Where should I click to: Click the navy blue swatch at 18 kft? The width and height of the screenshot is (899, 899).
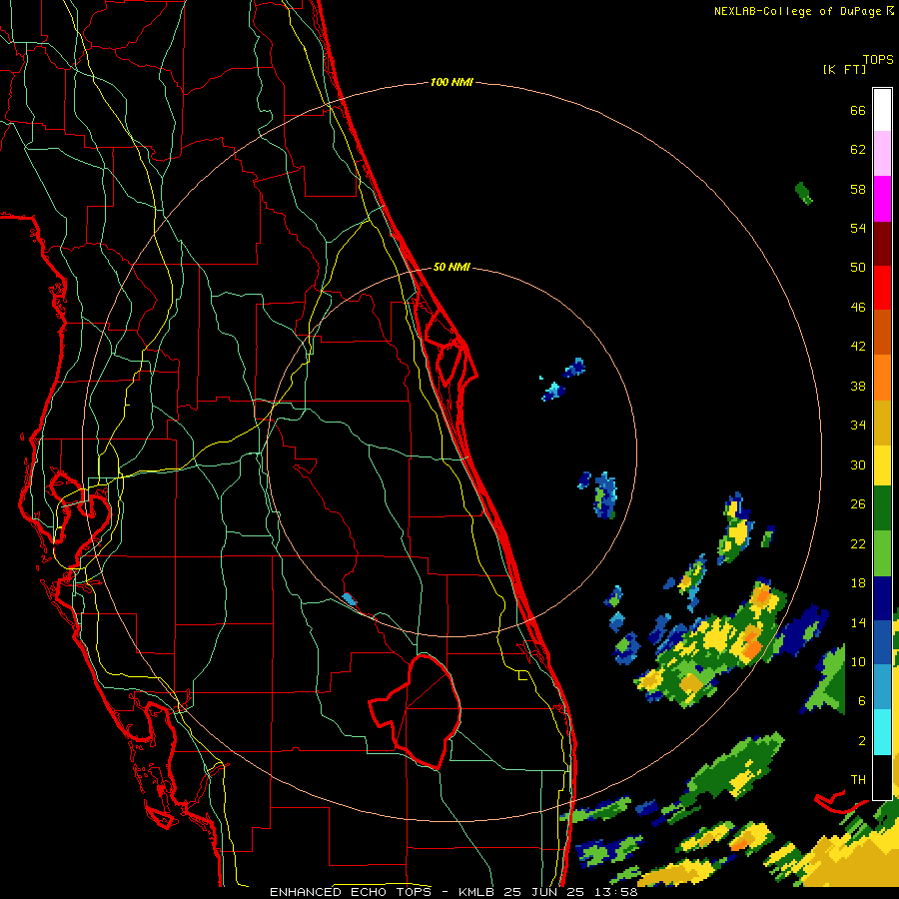pyautogui.click(x=882, y=598)
